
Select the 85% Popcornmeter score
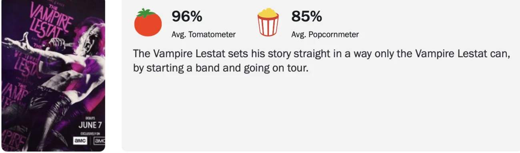[x=306, y=16]
